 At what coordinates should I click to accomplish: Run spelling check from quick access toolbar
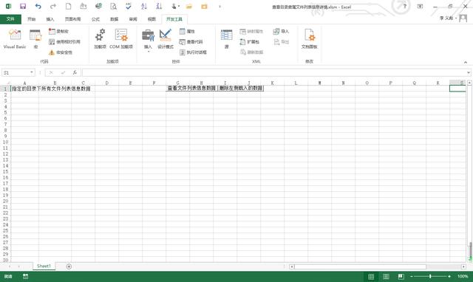coord(129,7)
